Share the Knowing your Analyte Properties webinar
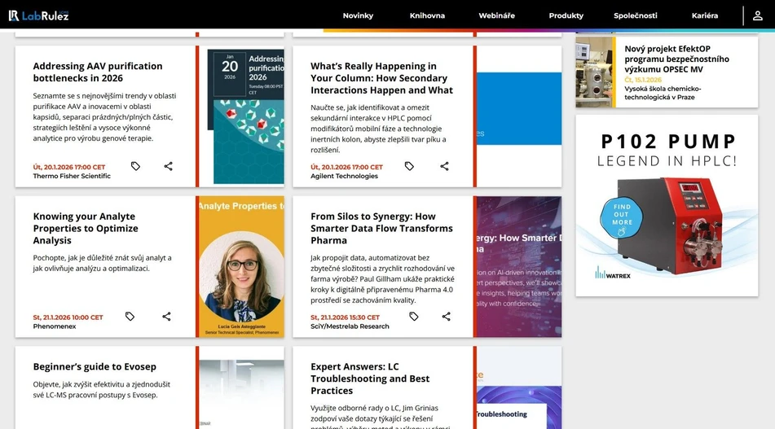 click(166, 317)
